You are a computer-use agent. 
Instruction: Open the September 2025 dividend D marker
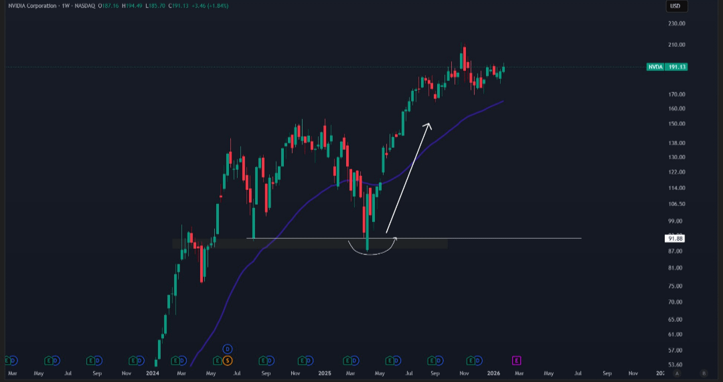pyautogui.click(x=439, y=361)
